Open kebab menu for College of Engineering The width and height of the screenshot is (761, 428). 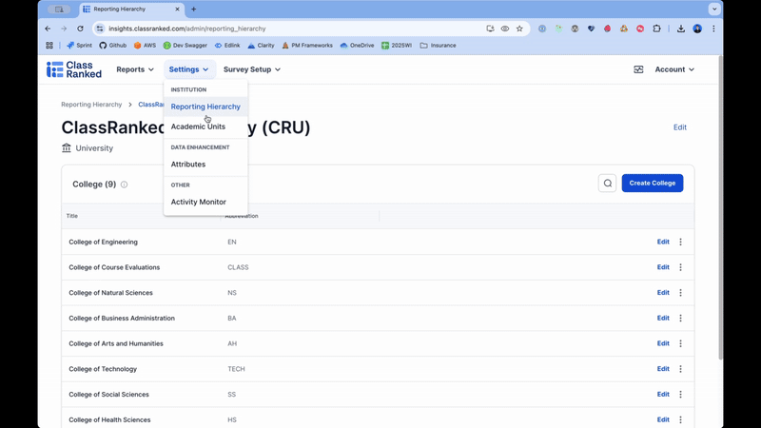click(x=680, y=242)
